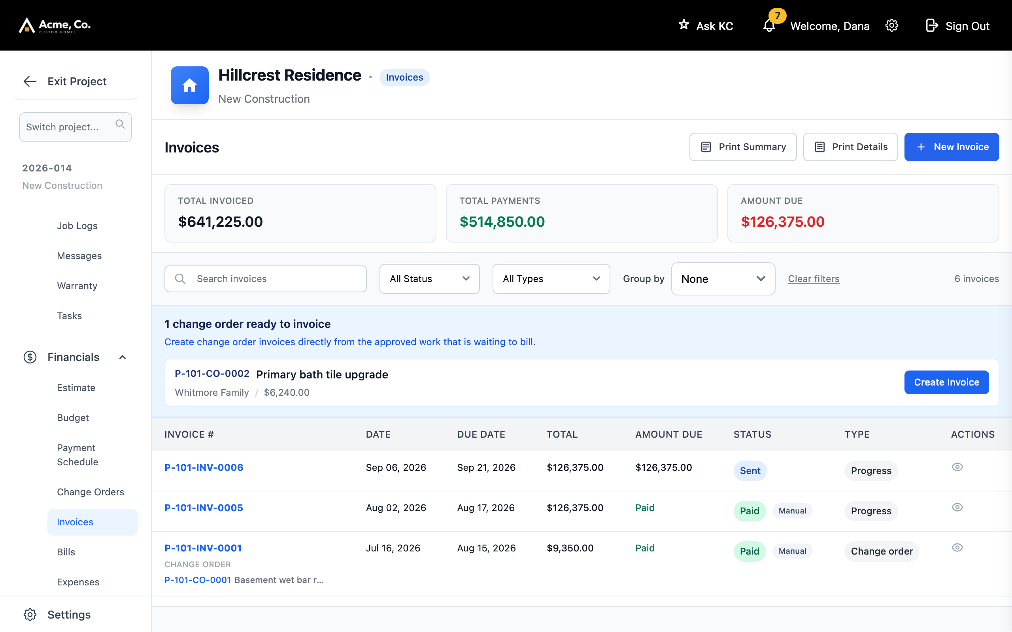Viewport: 1012px width, 632px height.
Task: Click the Ask KC star icon
Action: coord(684,24)
